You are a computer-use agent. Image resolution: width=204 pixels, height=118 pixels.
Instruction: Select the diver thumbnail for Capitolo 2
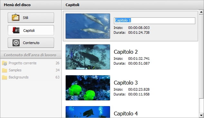point(88,57)
